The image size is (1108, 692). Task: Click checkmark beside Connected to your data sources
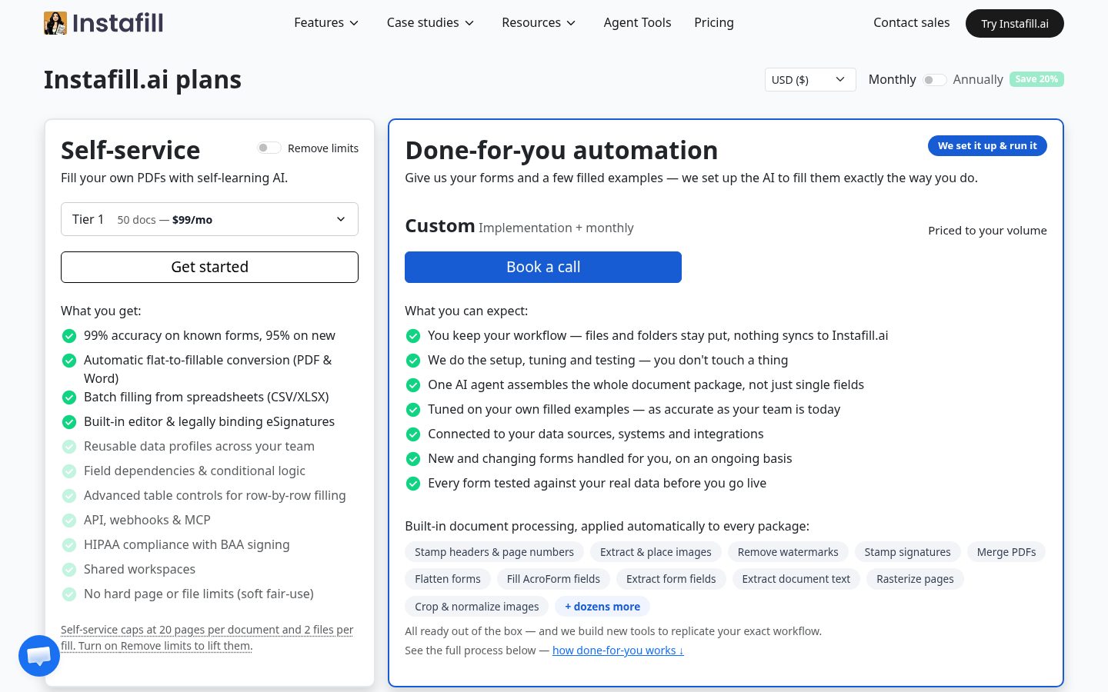[x=413, y=434]
